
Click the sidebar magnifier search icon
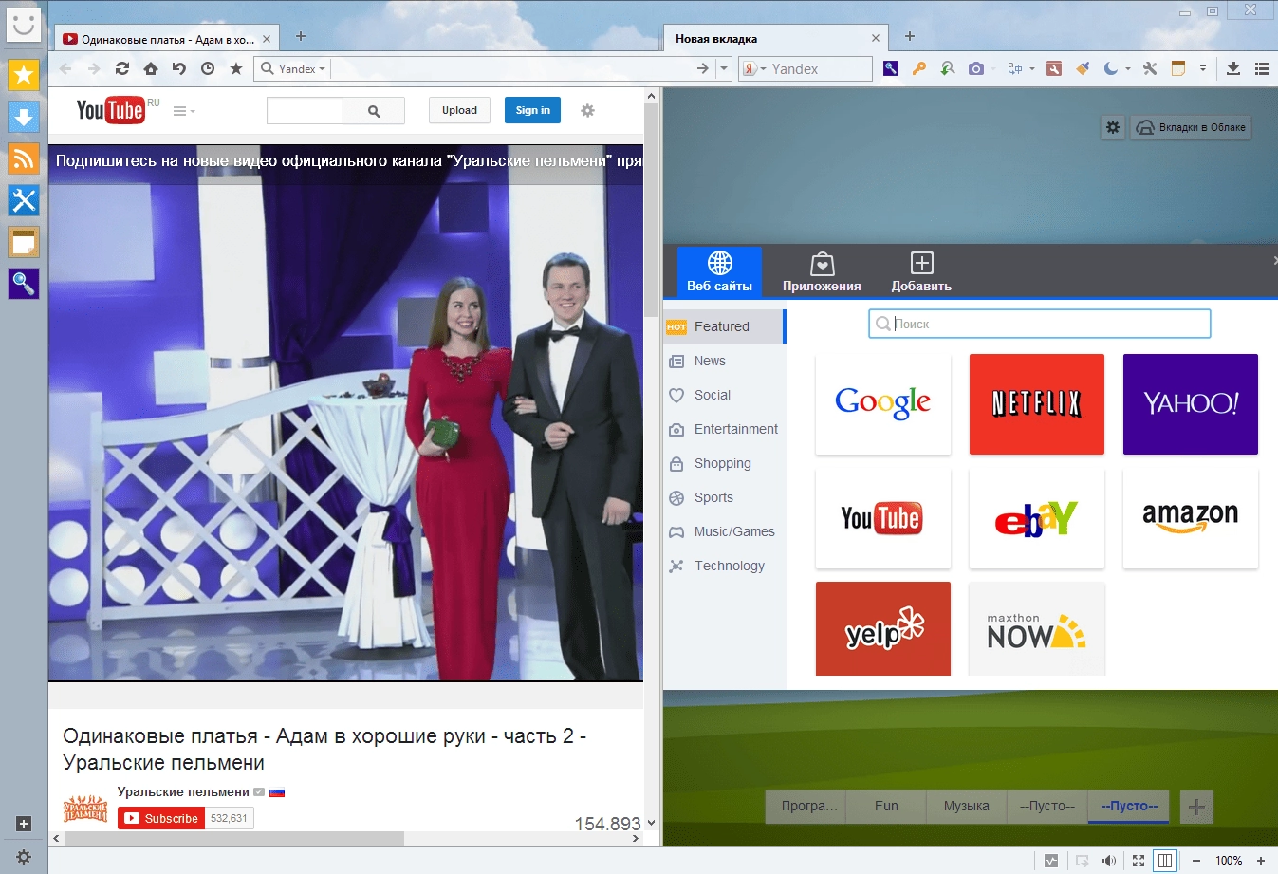coord(24,284)
